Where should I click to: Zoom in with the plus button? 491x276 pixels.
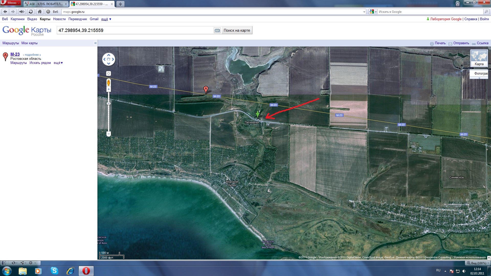tap(109, 89)
